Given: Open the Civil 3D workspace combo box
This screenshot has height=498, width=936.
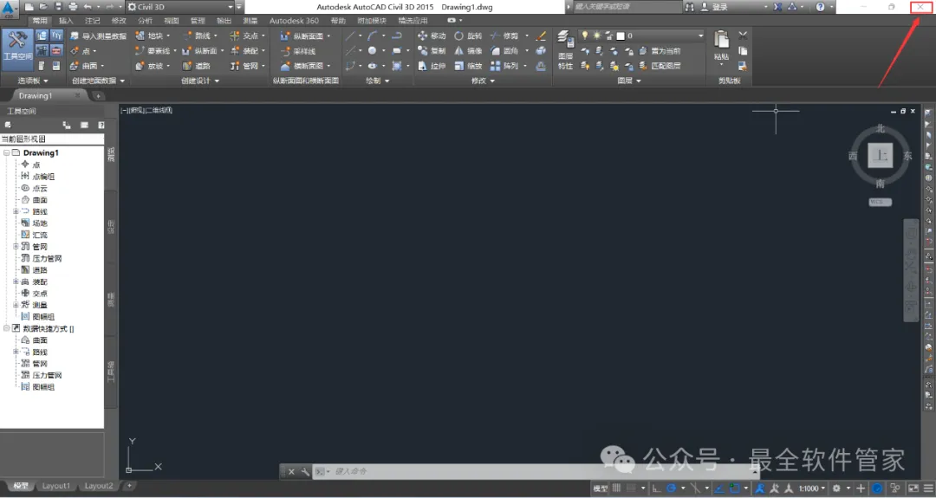Looking at the screenshot, I should point(180,7).
